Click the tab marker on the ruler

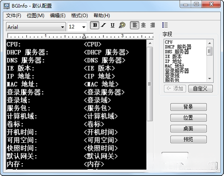84,36
